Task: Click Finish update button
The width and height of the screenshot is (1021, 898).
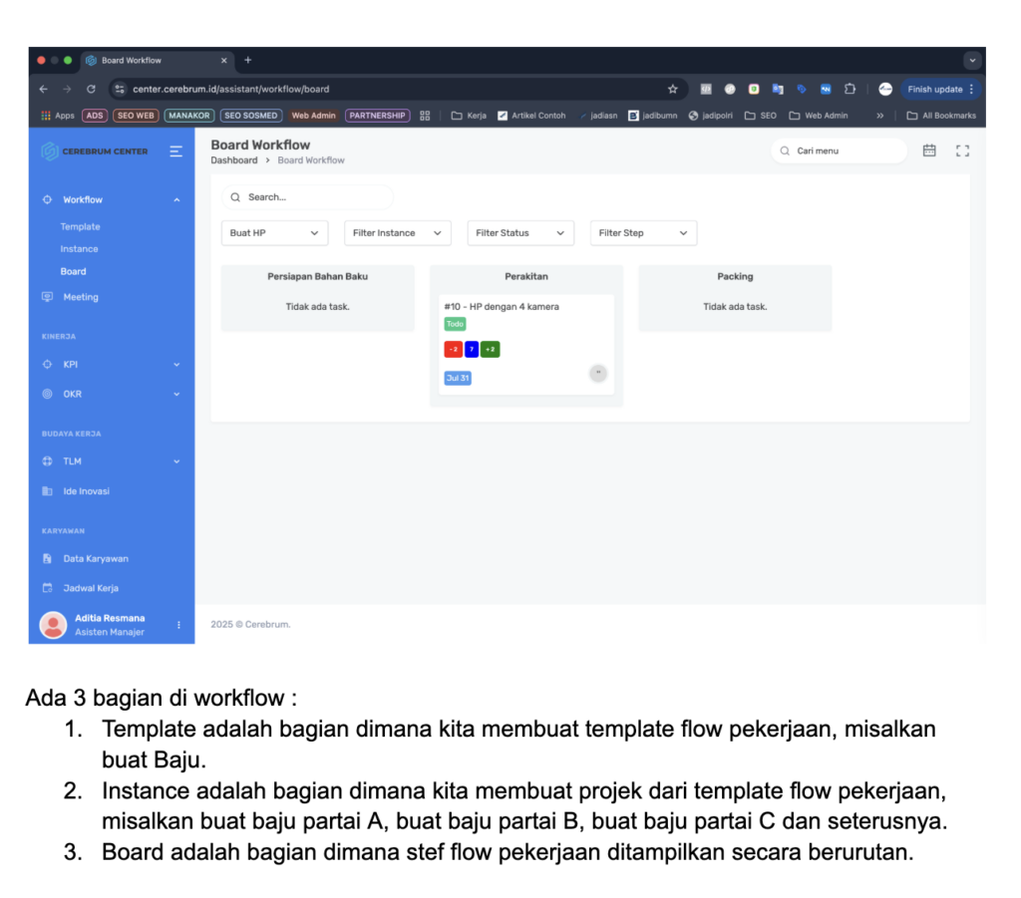Action: point(940,89)
